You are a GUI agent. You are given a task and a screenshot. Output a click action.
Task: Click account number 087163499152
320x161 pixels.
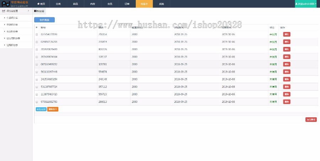(49, 64)
